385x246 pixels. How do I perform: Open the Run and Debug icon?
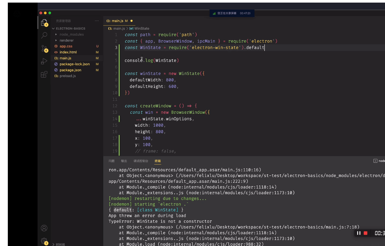(x=44, y=61)
